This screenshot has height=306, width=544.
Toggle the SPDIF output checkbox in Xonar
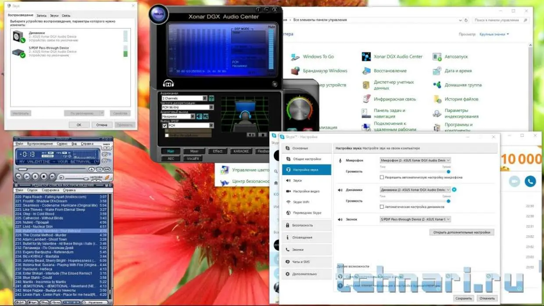point(165,125)
